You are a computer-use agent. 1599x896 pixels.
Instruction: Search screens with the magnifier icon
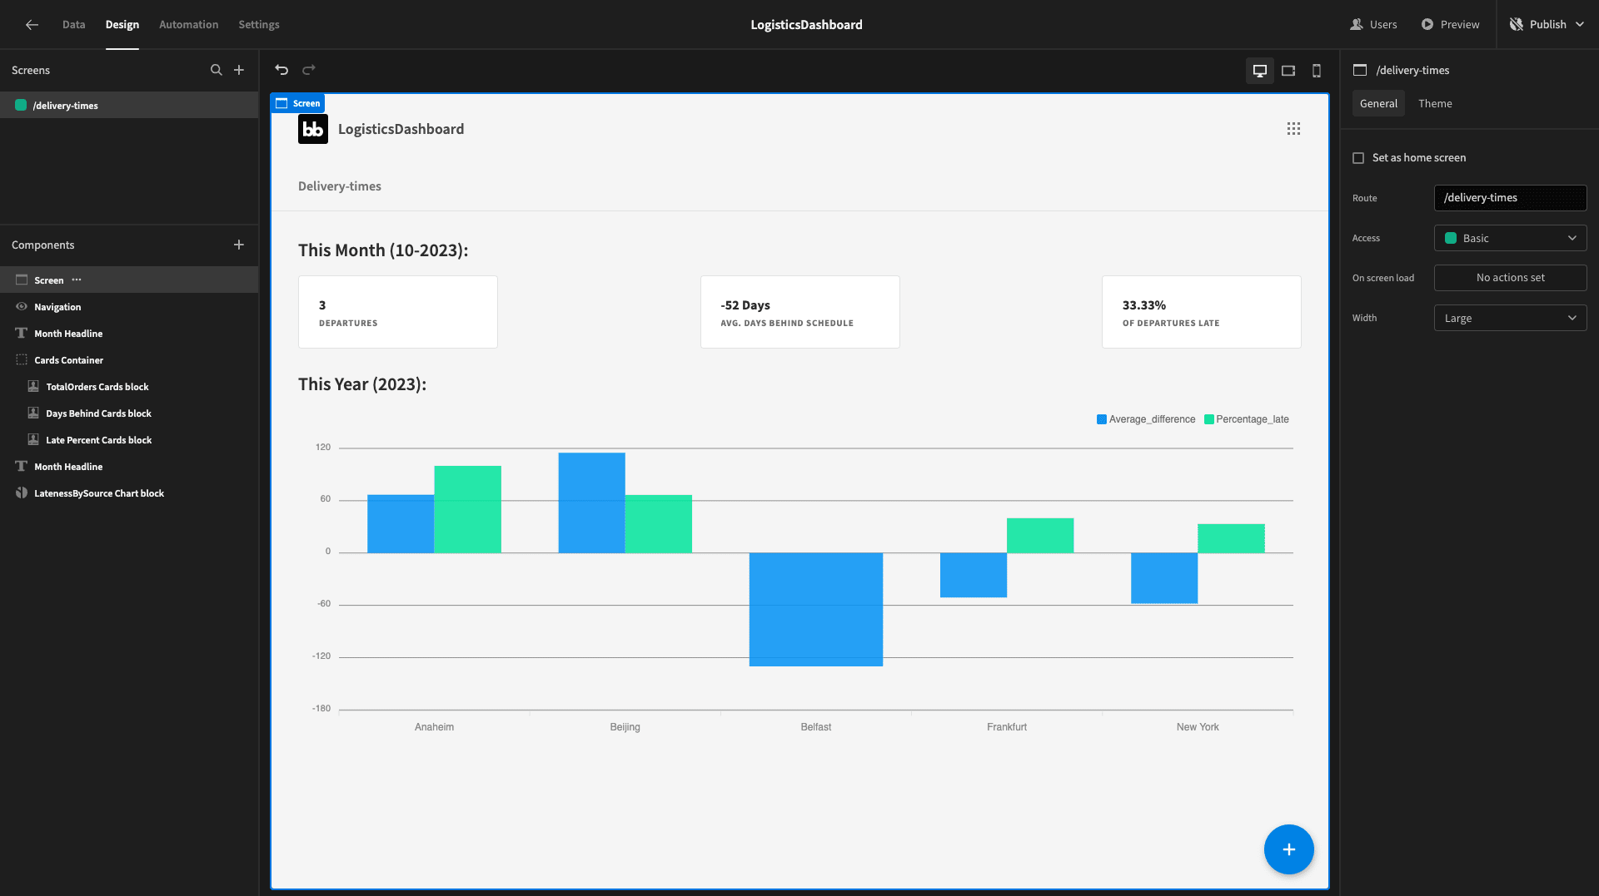pyautogui.click(x=217, y=70)
